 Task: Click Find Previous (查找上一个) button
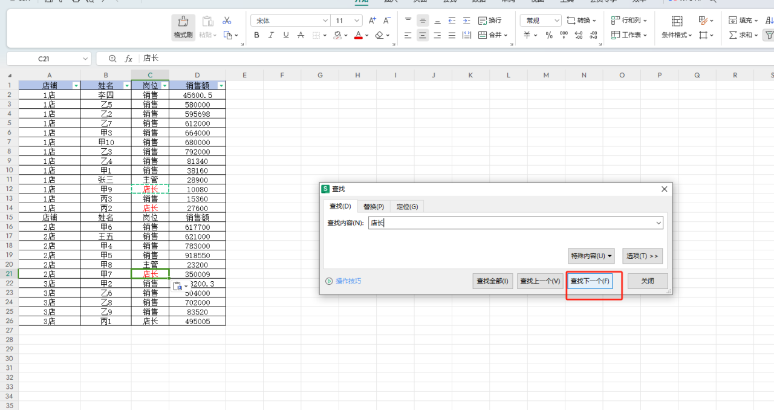point(540,281)
